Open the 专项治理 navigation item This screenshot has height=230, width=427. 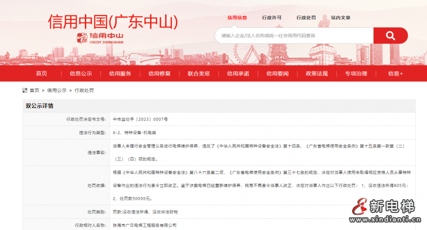tap(356, 73)
